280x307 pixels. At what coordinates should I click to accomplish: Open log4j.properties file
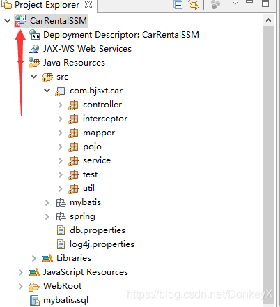tap(102, 244)
